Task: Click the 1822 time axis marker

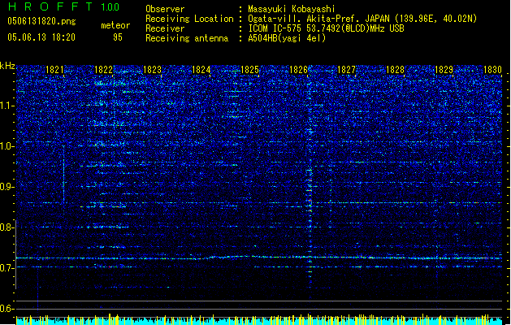Action: click(103, 70)
